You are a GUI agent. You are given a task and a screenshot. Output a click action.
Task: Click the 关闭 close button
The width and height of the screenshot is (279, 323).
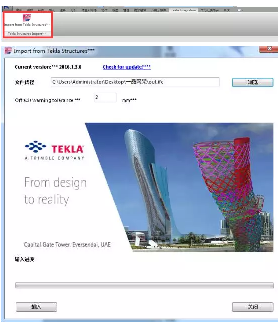tap(253, 307)
